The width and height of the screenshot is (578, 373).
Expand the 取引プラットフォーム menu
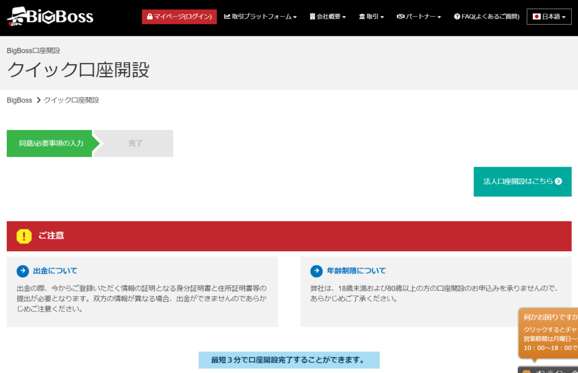coord(260,16)
